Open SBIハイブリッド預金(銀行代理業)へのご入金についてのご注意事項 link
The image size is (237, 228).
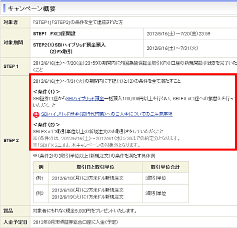coord(107,114)
